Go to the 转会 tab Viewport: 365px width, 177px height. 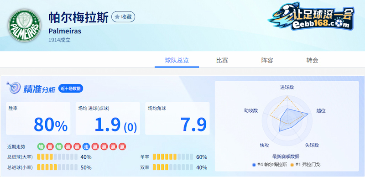[312, 61]
